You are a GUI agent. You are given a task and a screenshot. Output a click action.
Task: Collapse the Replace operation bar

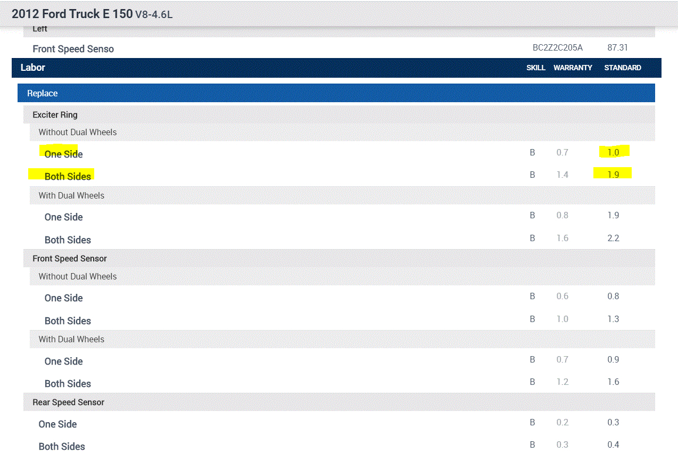(x=336, y=93)
